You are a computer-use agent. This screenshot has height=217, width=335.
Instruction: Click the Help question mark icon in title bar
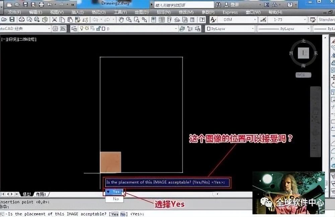(x=290, y=4)
